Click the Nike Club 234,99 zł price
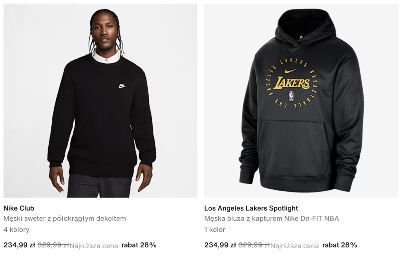This screenshot has width=402, height=255. pos(19,245)
